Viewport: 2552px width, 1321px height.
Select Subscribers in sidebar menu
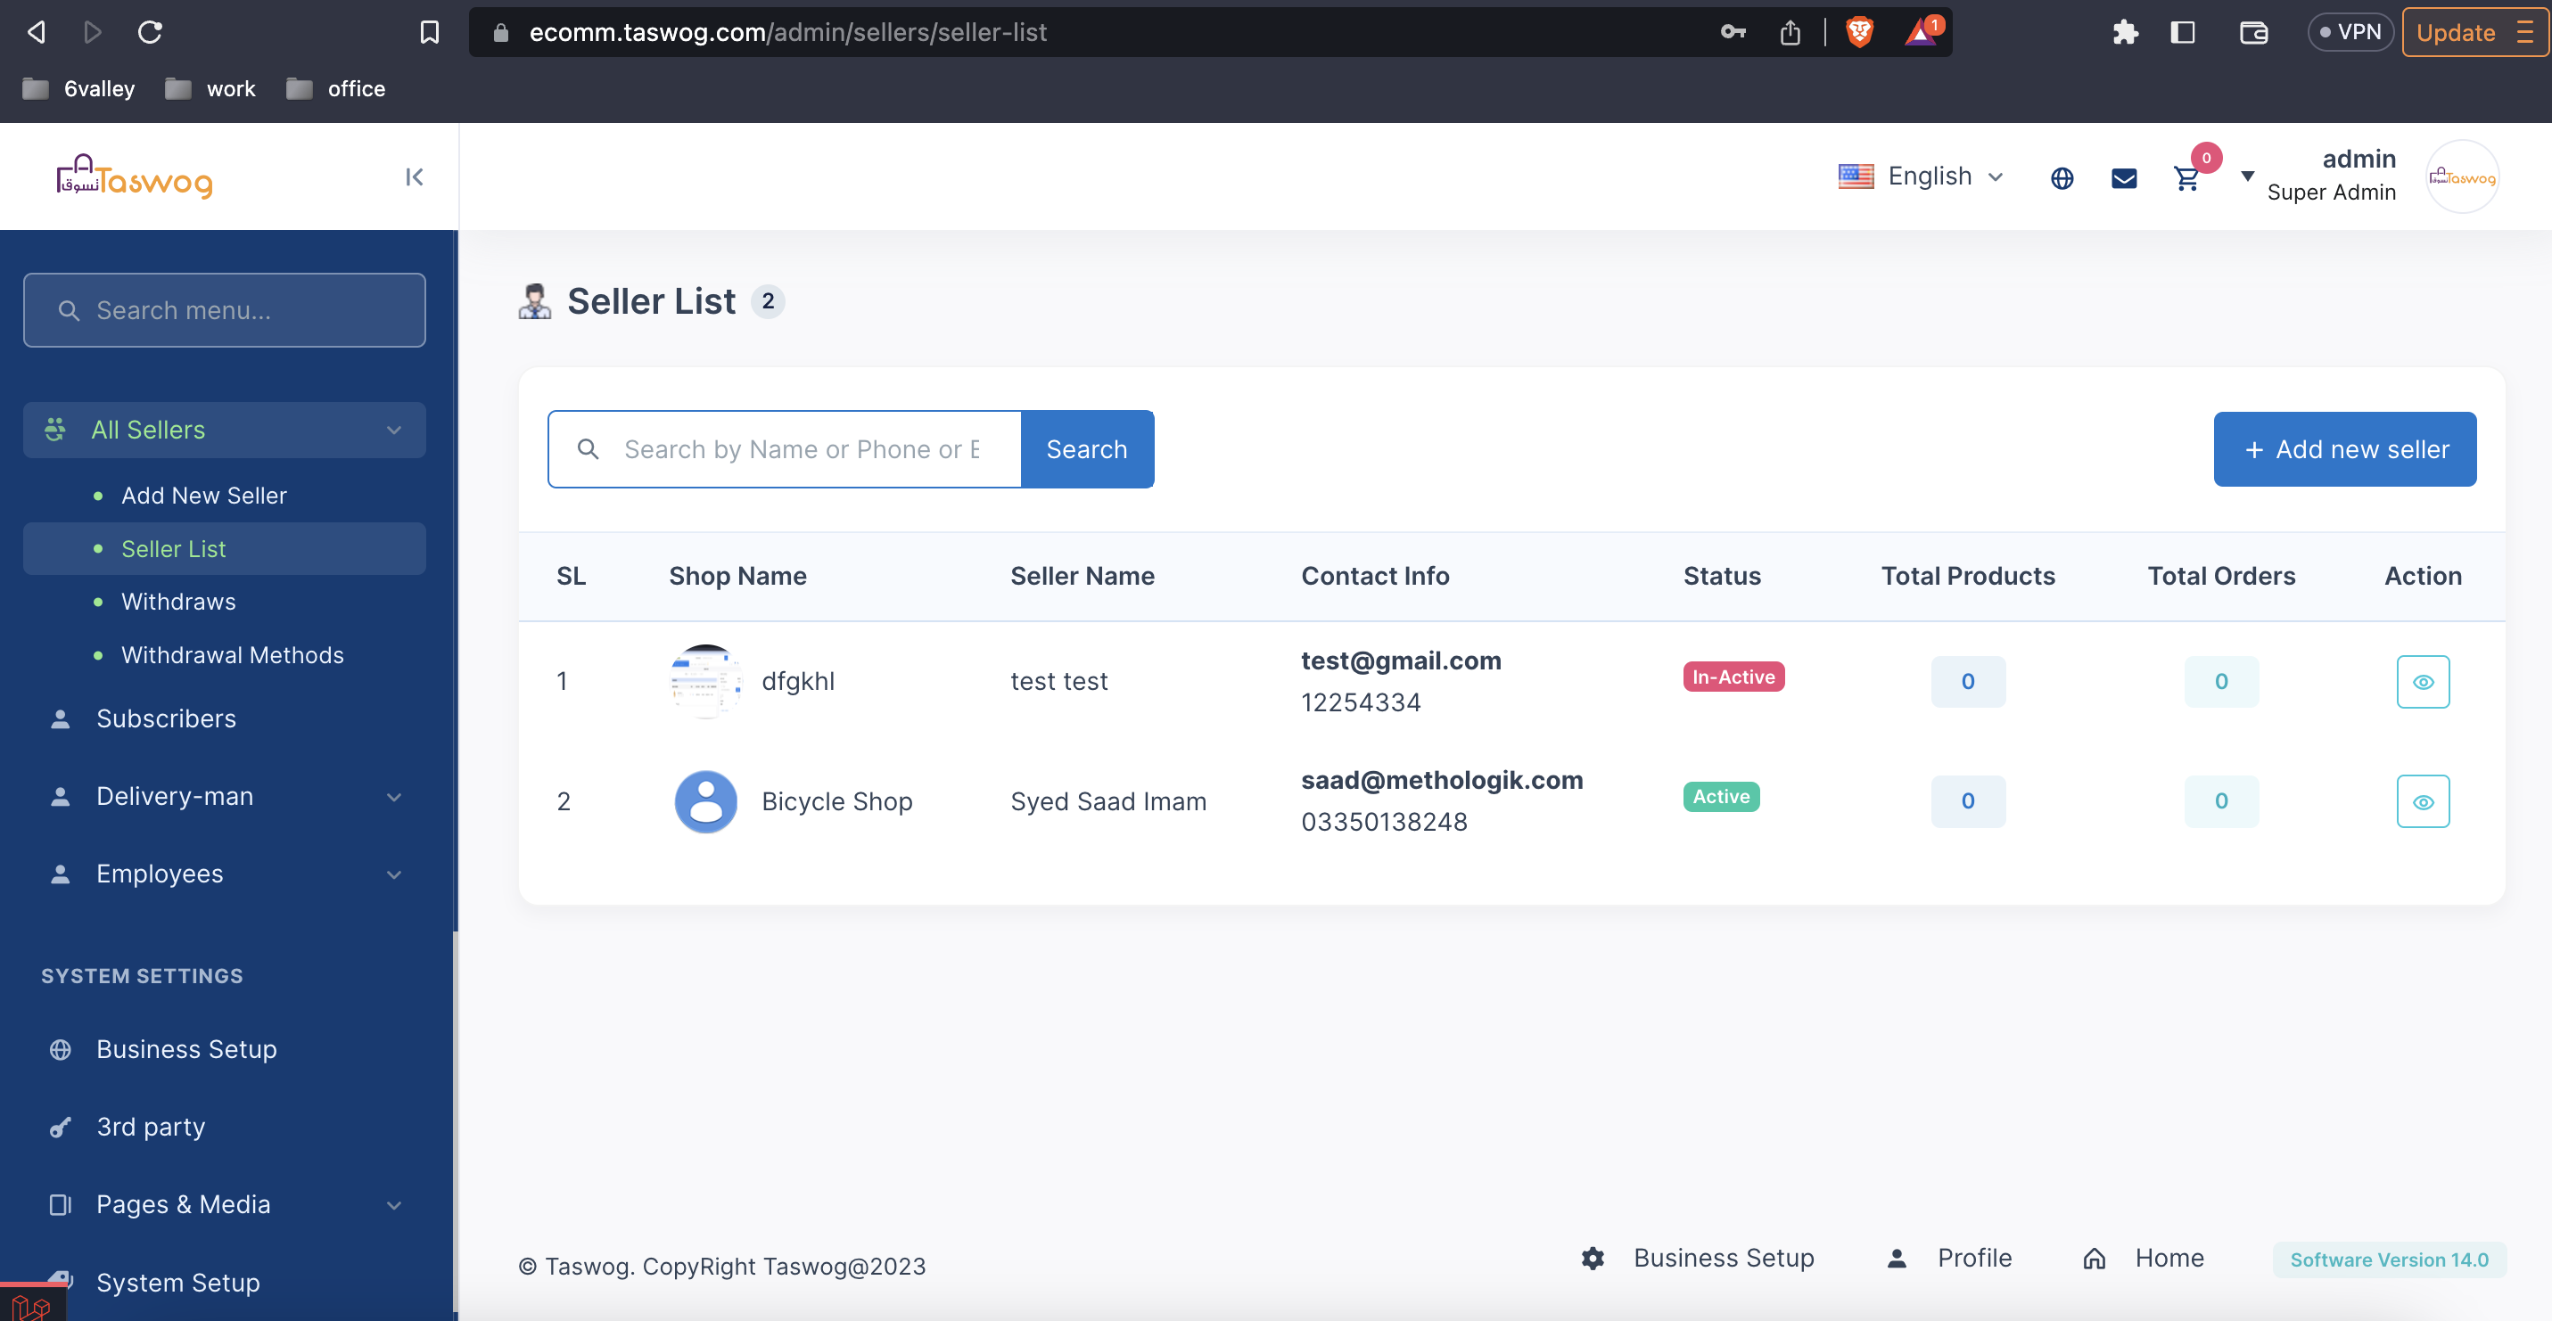(166, 719)
